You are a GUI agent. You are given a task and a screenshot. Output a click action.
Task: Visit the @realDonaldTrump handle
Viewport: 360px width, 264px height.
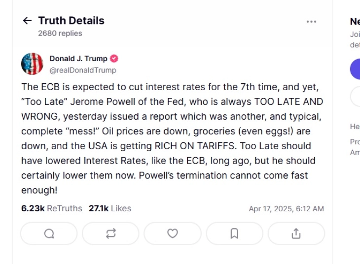[83, 70]
